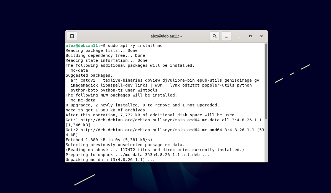
Task: Click the 'Suggested packages:' line
Action: click(x=89, y=75)
